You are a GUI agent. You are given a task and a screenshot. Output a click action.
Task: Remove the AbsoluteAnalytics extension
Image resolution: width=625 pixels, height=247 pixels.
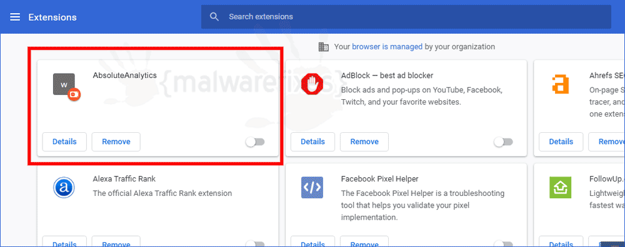pyautogui.click(x=116, y=142)
